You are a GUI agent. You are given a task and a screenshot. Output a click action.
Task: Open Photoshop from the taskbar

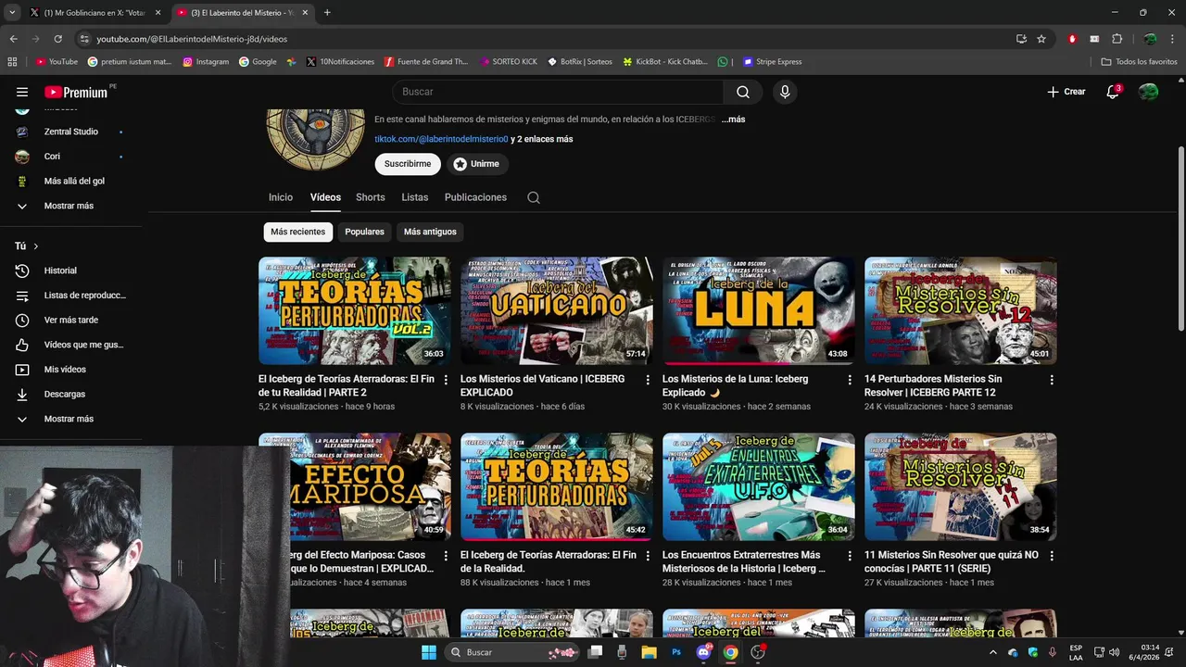[676, 652]
